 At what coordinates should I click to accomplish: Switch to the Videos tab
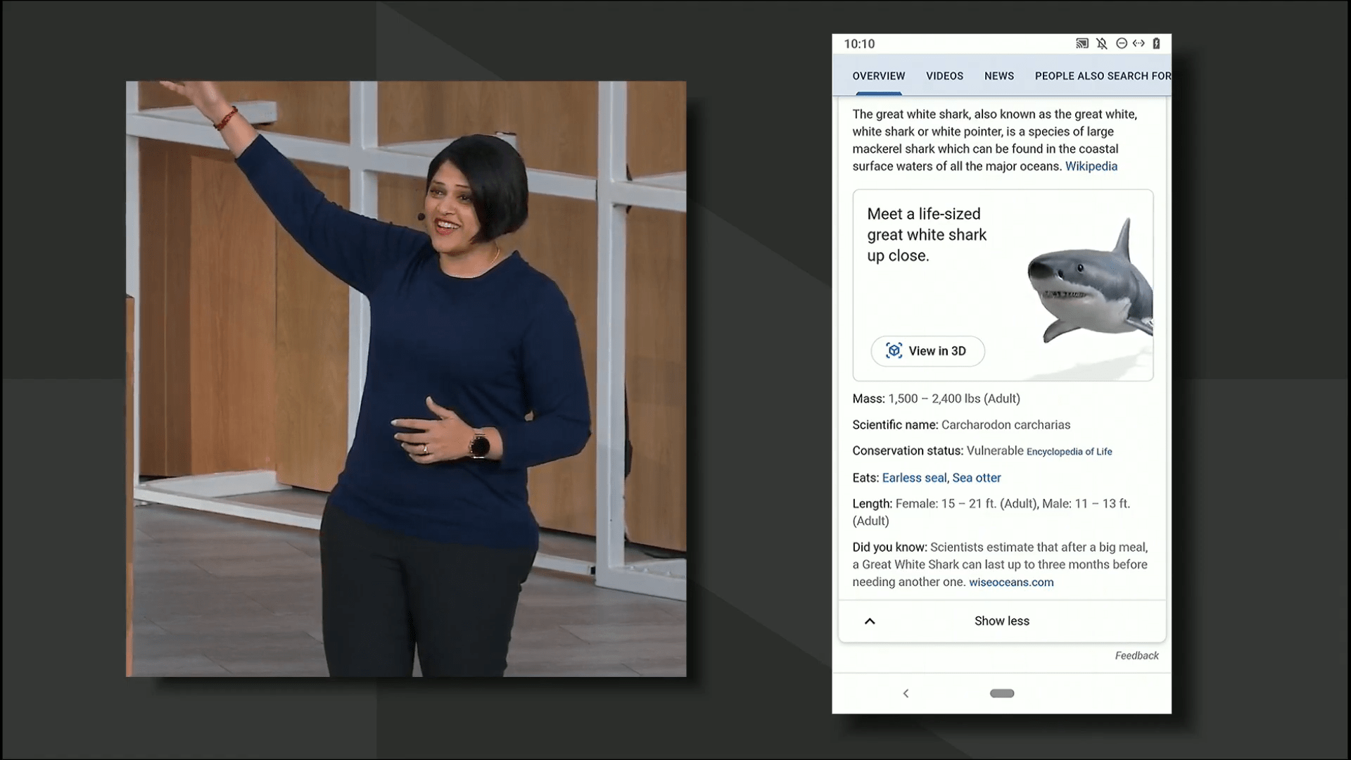pos(944,76)
